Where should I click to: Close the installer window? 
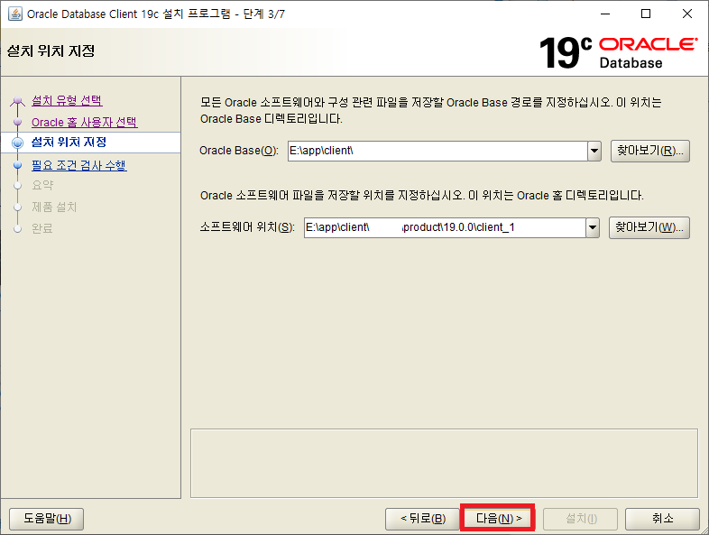(x=687, y=14)
